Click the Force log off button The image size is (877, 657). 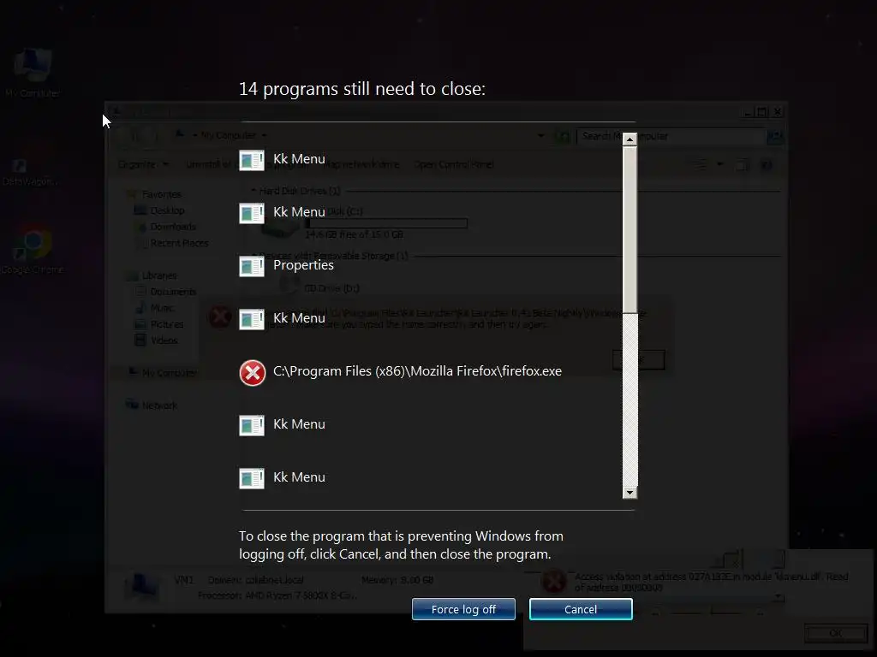point(463,609)
